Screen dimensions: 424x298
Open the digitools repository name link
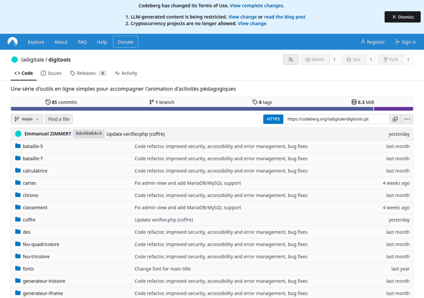pos(60,60)
